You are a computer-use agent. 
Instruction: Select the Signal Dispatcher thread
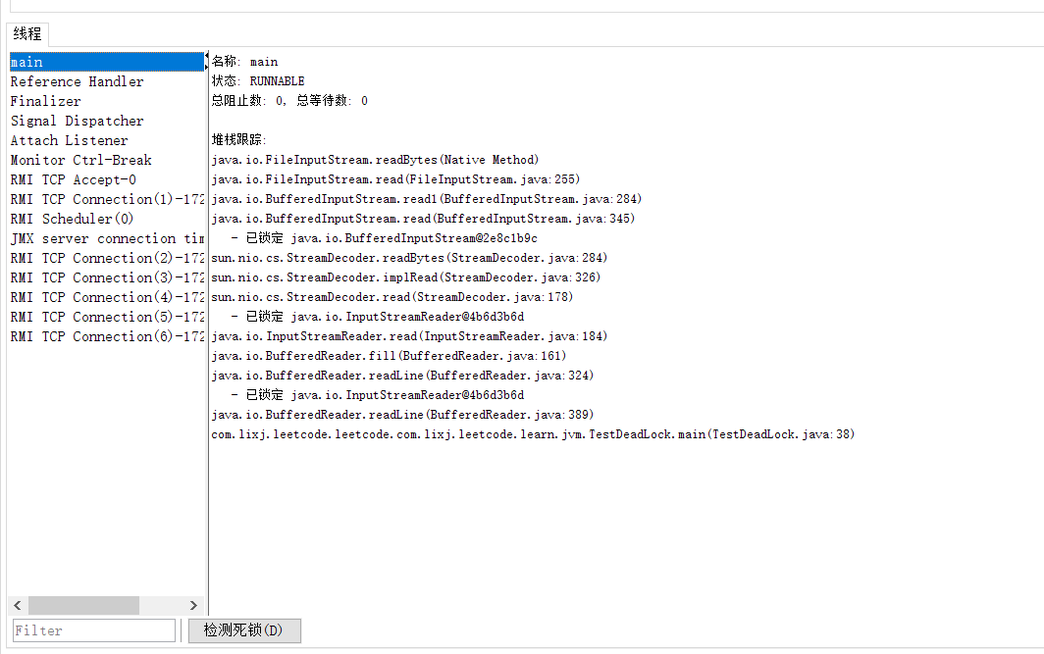77,121
